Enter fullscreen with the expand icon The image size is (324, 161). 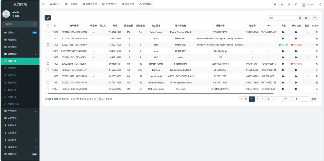tap(296, 5)
